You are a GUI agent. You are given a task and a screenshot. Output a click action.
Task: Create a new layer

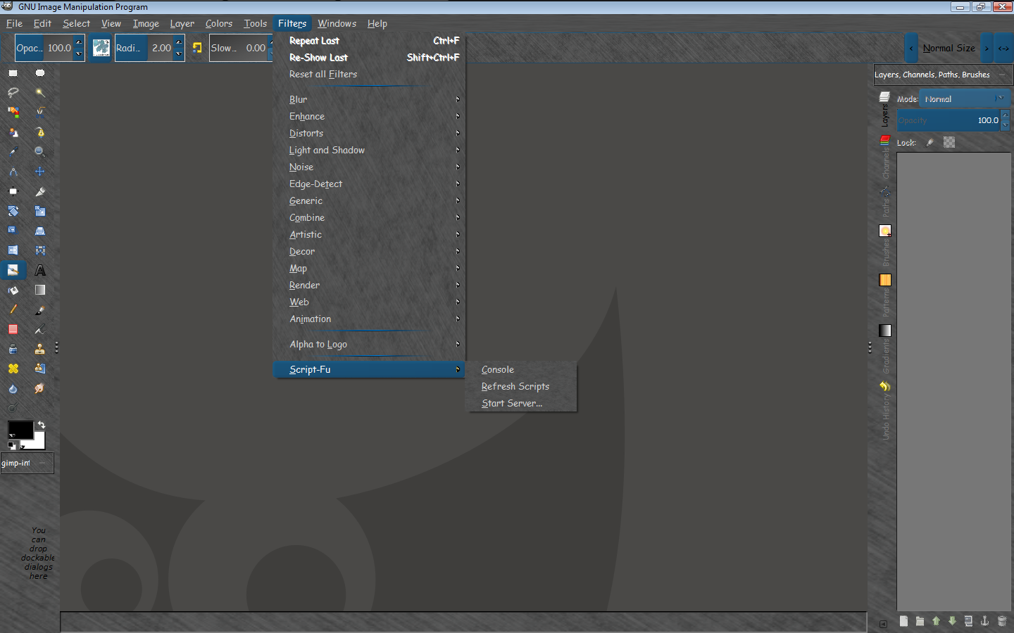point(903,621)
